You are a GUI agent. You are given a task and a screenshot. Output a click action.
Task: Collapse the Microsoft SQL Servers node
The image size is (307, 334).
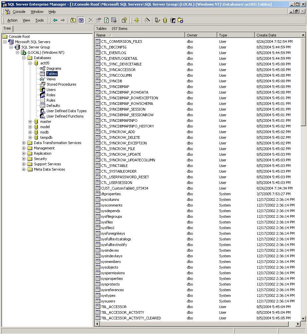tap(5, 42)
